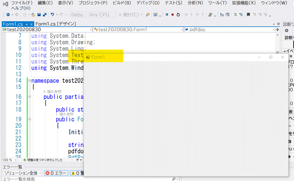
Task: Close the Form1.cs tab
Action: coord(31,24)
